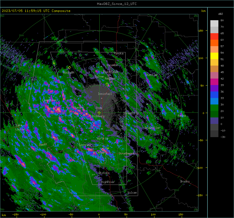Screen dimensions: 234x218
Task: Click the Vulcan label
Action: [132, 193]
